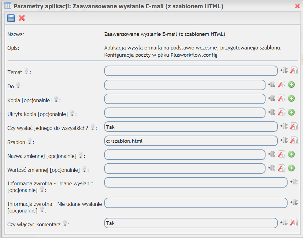
Task: Pick variable for Udane wysłanie feedback
Action: (294, 182)
